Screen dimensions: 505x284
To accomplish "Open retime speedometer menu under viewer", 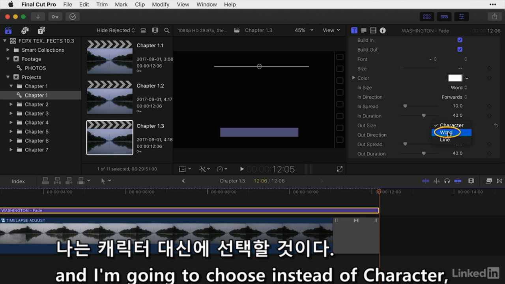I will 222,169.
